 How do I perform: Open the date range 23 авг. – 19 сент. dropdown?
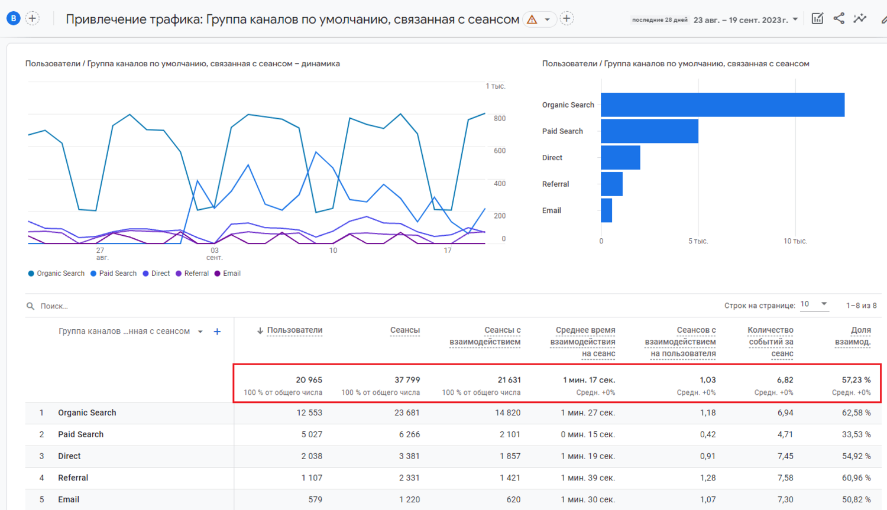(746, 20)
